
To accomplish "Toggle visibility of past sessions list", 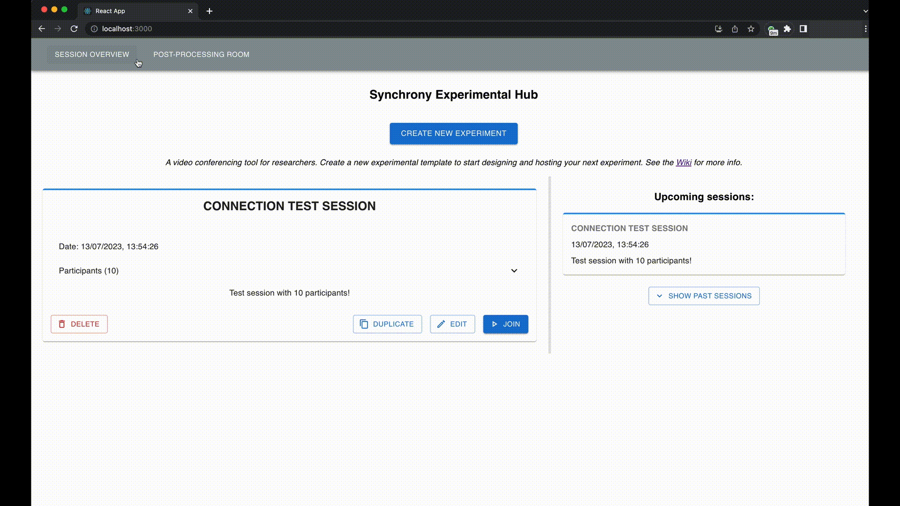I will 704,295.
